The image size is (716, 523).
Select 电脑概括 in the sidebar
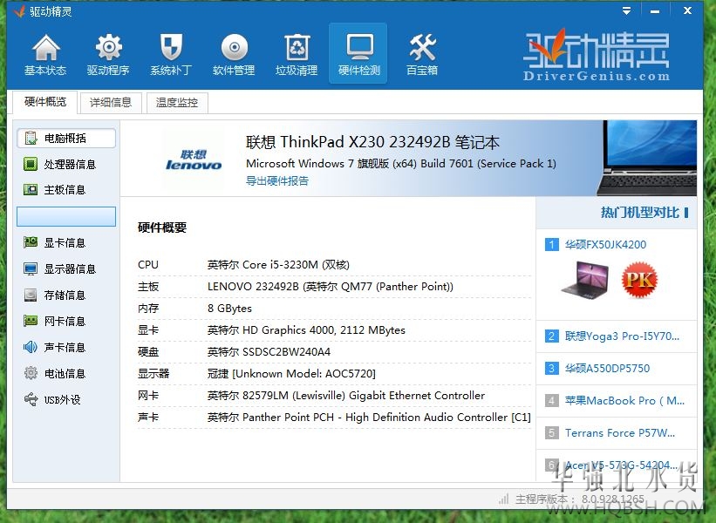tap(66, 139)
